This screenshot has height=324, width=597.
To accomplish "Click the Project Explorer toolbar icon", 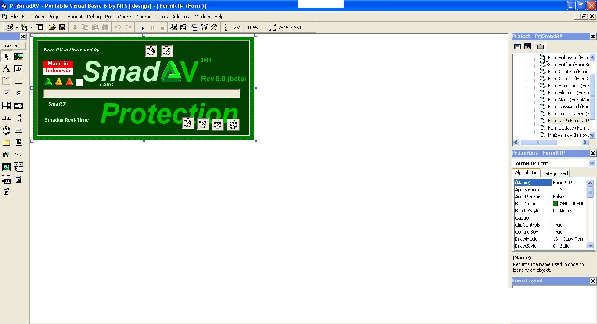I will tap(174, 27).
